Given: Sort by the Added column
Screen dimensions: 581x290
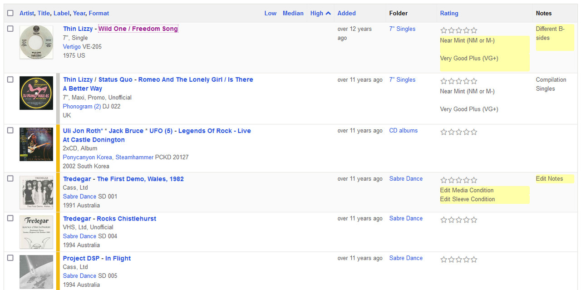Looking at the screenshot, I should click(347, 13).
